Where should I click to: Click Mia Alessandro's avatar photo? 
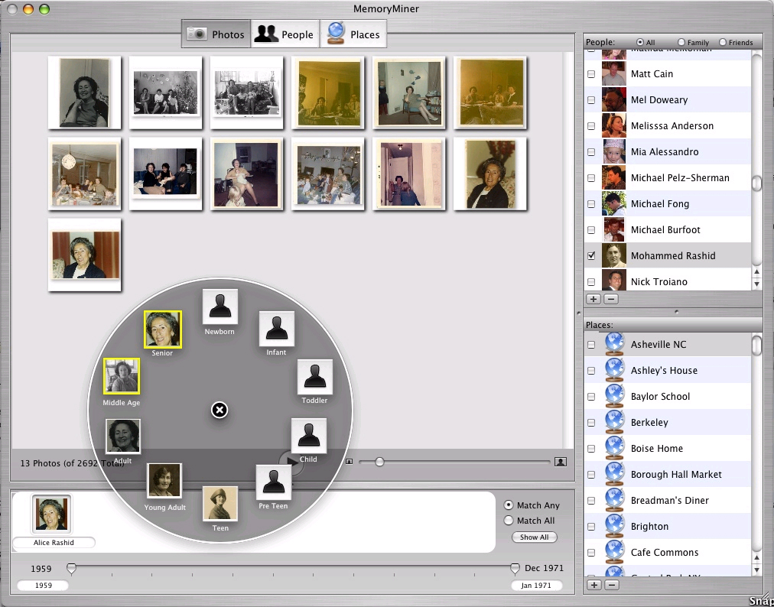pyautogui.click(x=614, y=151)
